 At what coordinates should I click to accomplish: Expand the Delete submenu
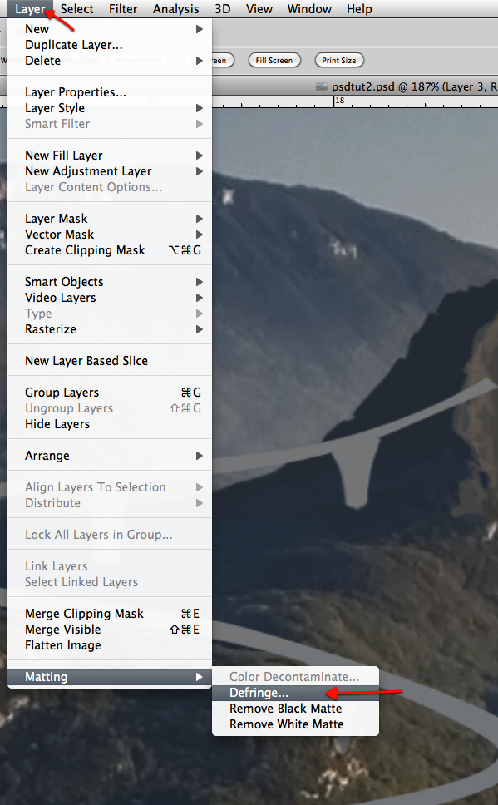[110, 61]
